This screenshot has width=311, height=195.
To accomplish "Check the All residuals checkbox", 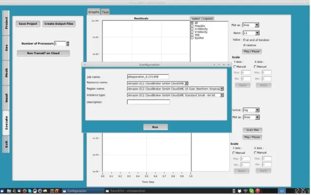I will (192, 23).
